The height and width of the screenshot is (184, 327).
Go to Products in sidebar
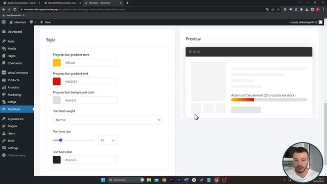click(13, 80)
